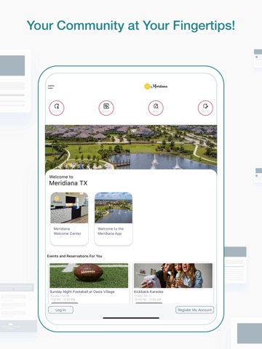
Task: Open the Welcome to the Meridiana App card
Action: click(x=114, y=218)
